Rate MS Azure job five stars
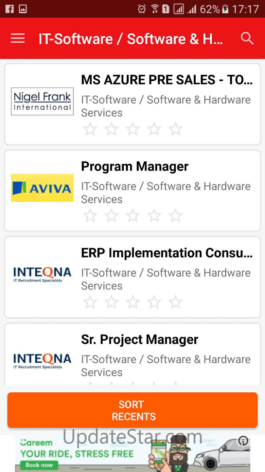Viewport: 265px width, 472px height. [x=176, y=129]
